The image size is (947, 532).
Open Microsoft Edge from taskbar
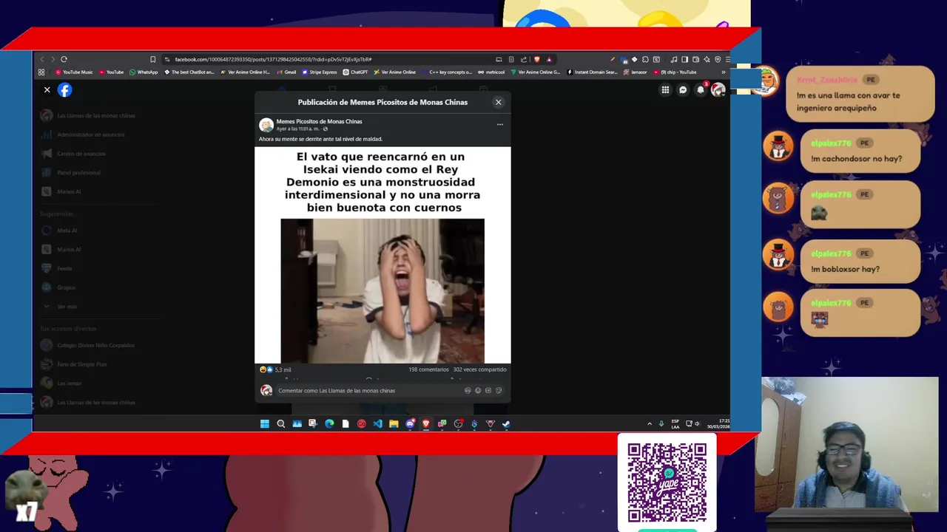click(x=329, y=424)
